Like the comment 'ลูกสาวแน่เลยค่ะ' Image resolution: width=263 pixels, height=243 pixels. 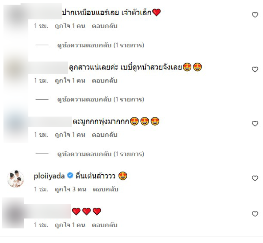coord(255,69)
